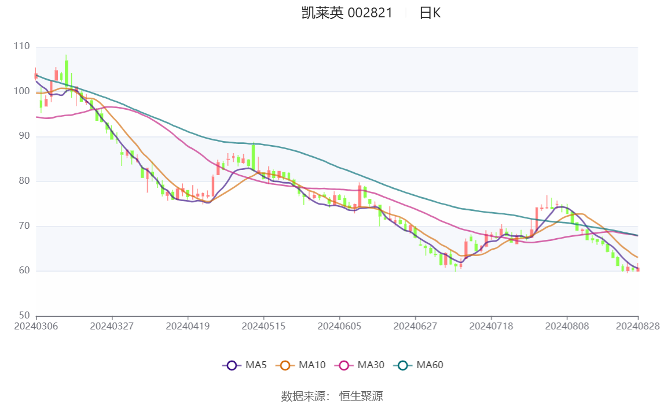Viewport: 664px width, 404px height.
Task: Click the 20240327 date axis label
Action: click(112, 326)
